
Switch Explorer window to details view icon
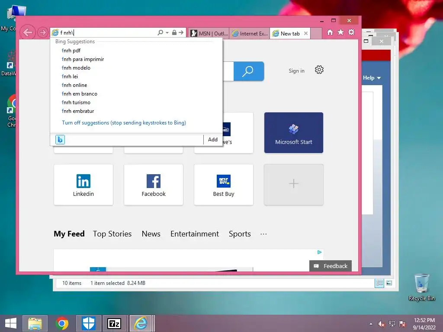click(x=379, y=283)
